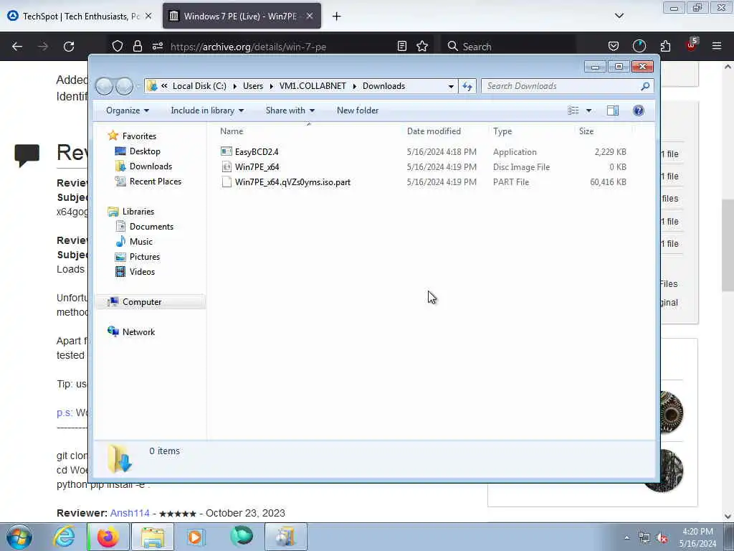
Task: Close the Windows 7 PE (Live) tab
Action: (x=310, y=17)
